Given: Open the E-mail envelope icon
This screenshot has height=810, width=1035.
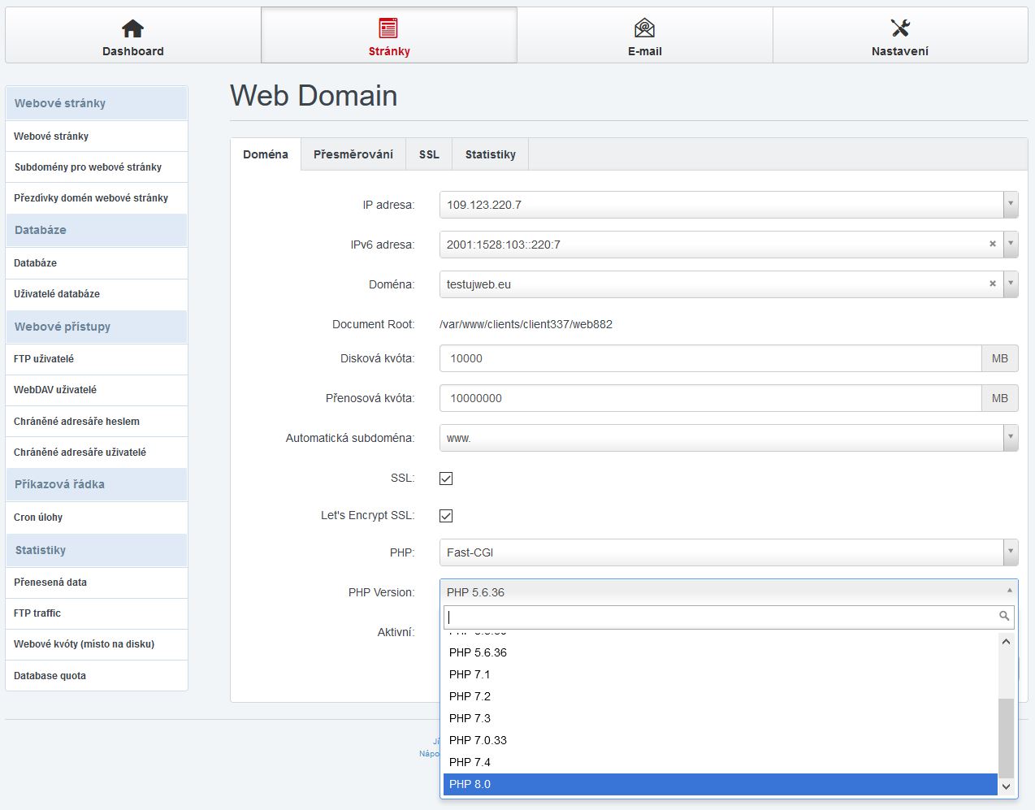Looking at the screenshot, I should (x=644, y=28).
